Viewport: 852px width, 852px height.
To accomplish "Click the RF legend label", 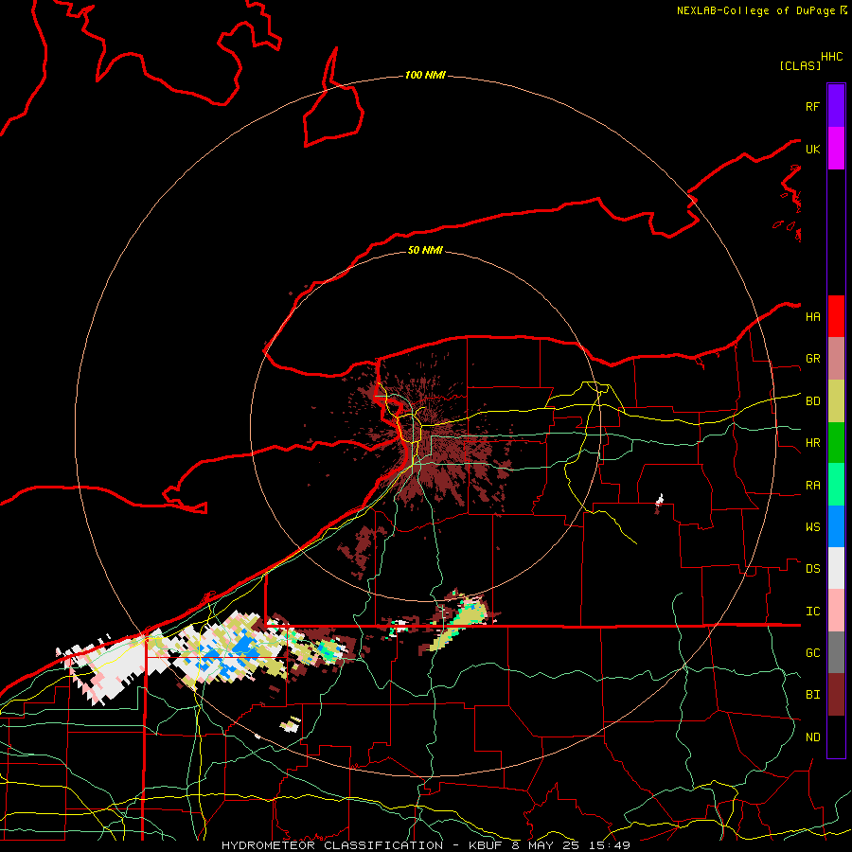I will tap(812, 106).
